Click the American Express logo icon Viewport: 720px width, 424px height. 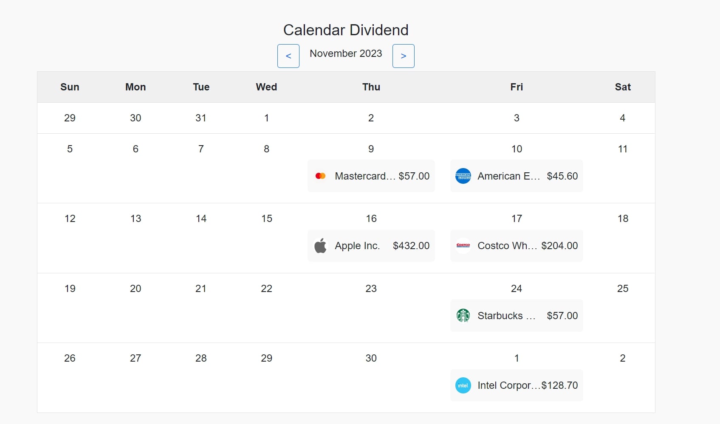pyautogui.click(x=463, y=176)
